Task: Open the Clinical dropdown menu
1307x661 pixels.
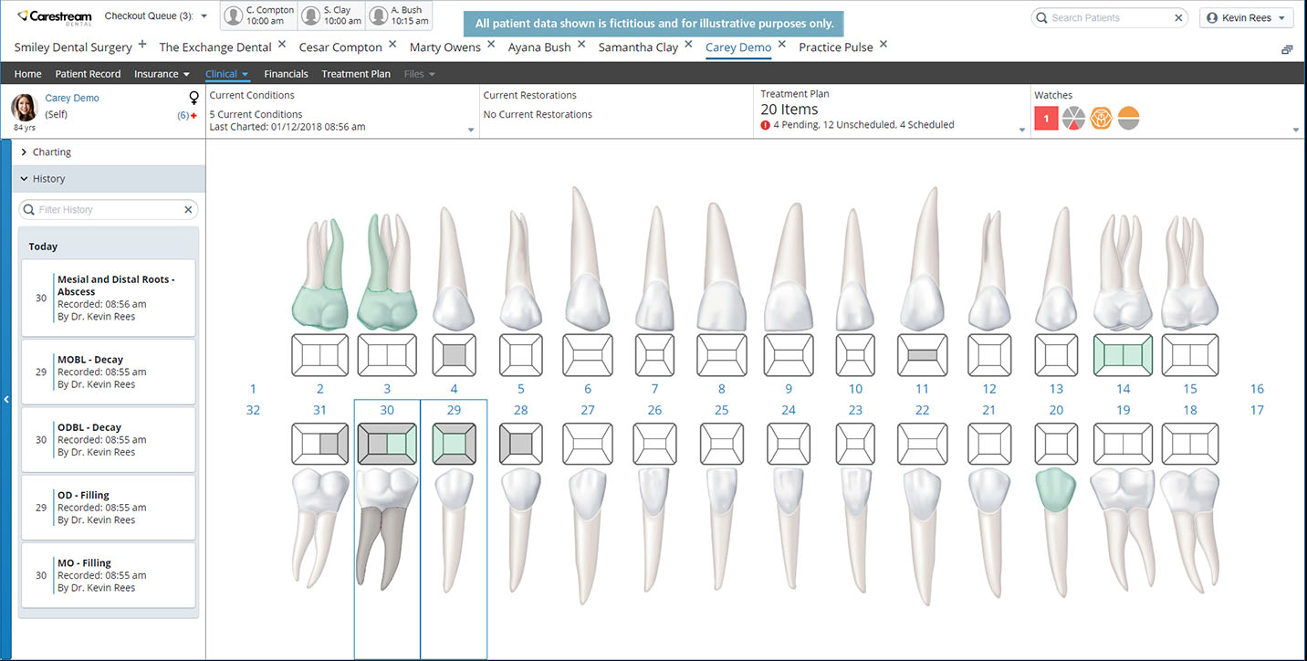Action: coord(227,74)
